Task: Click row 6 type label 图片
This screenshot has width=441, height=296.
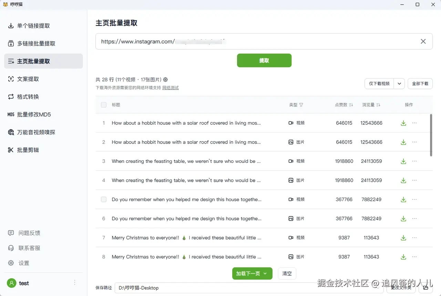Action: tap(300, 218)
